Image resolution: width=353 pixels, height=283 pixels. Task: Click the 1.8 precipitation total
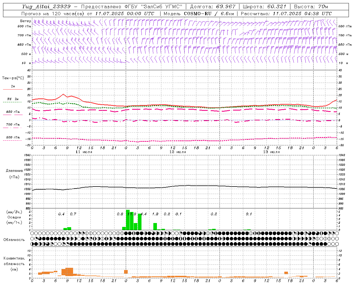(155, 214)
